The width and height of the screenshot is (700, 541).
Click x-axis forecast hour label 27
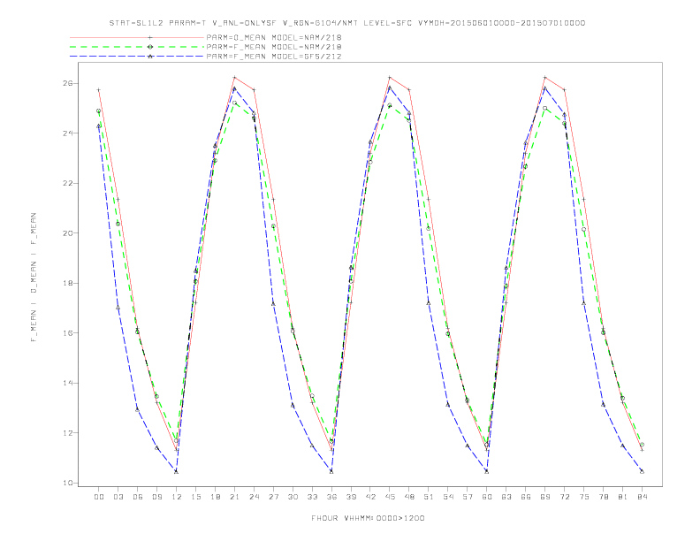click(273, 497)
